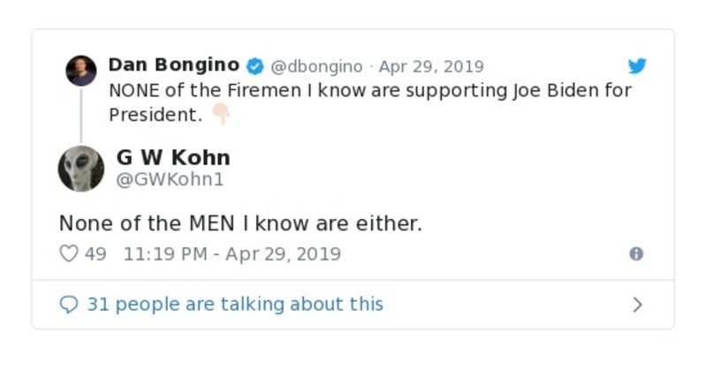The width and height of the screenshot is (706, 371).
Task: Open G W Kohn's alien avatar
Action: (81, 168)
